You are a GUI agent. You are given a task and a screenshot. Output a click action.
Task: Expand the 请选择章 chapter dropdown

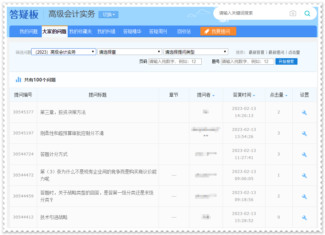coord(129,51)
